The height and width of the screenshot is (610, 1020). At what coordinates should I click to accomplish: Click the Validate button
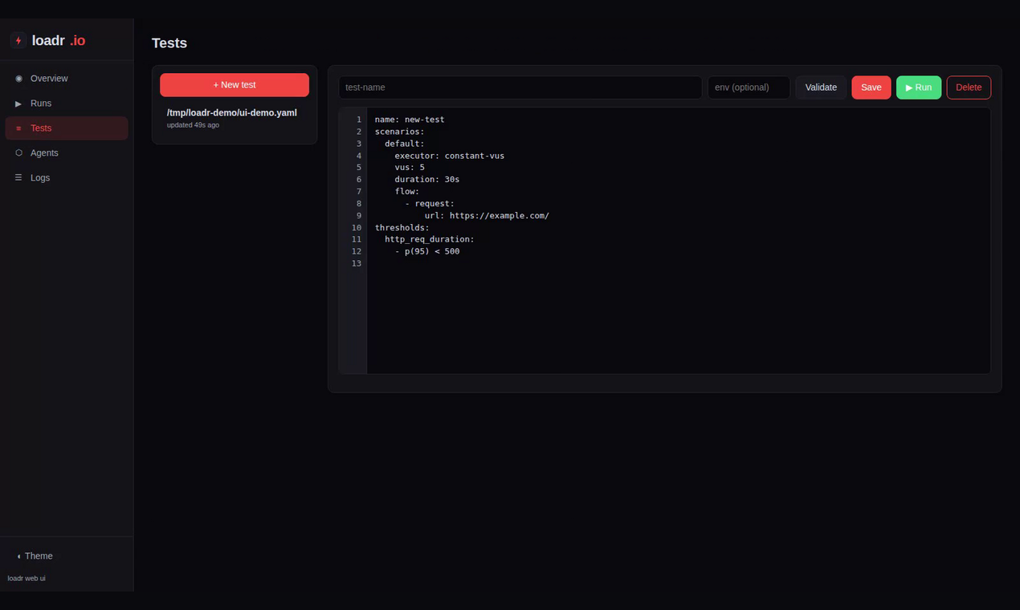[821, 87]
